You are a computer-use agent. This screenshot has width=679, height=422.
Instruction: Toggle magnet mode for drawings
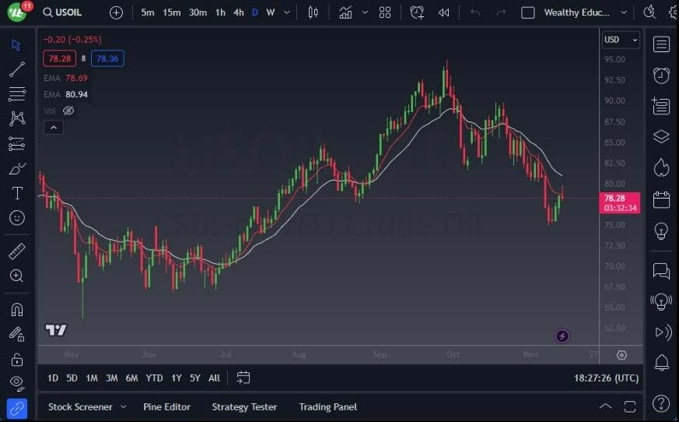[17, 309]
